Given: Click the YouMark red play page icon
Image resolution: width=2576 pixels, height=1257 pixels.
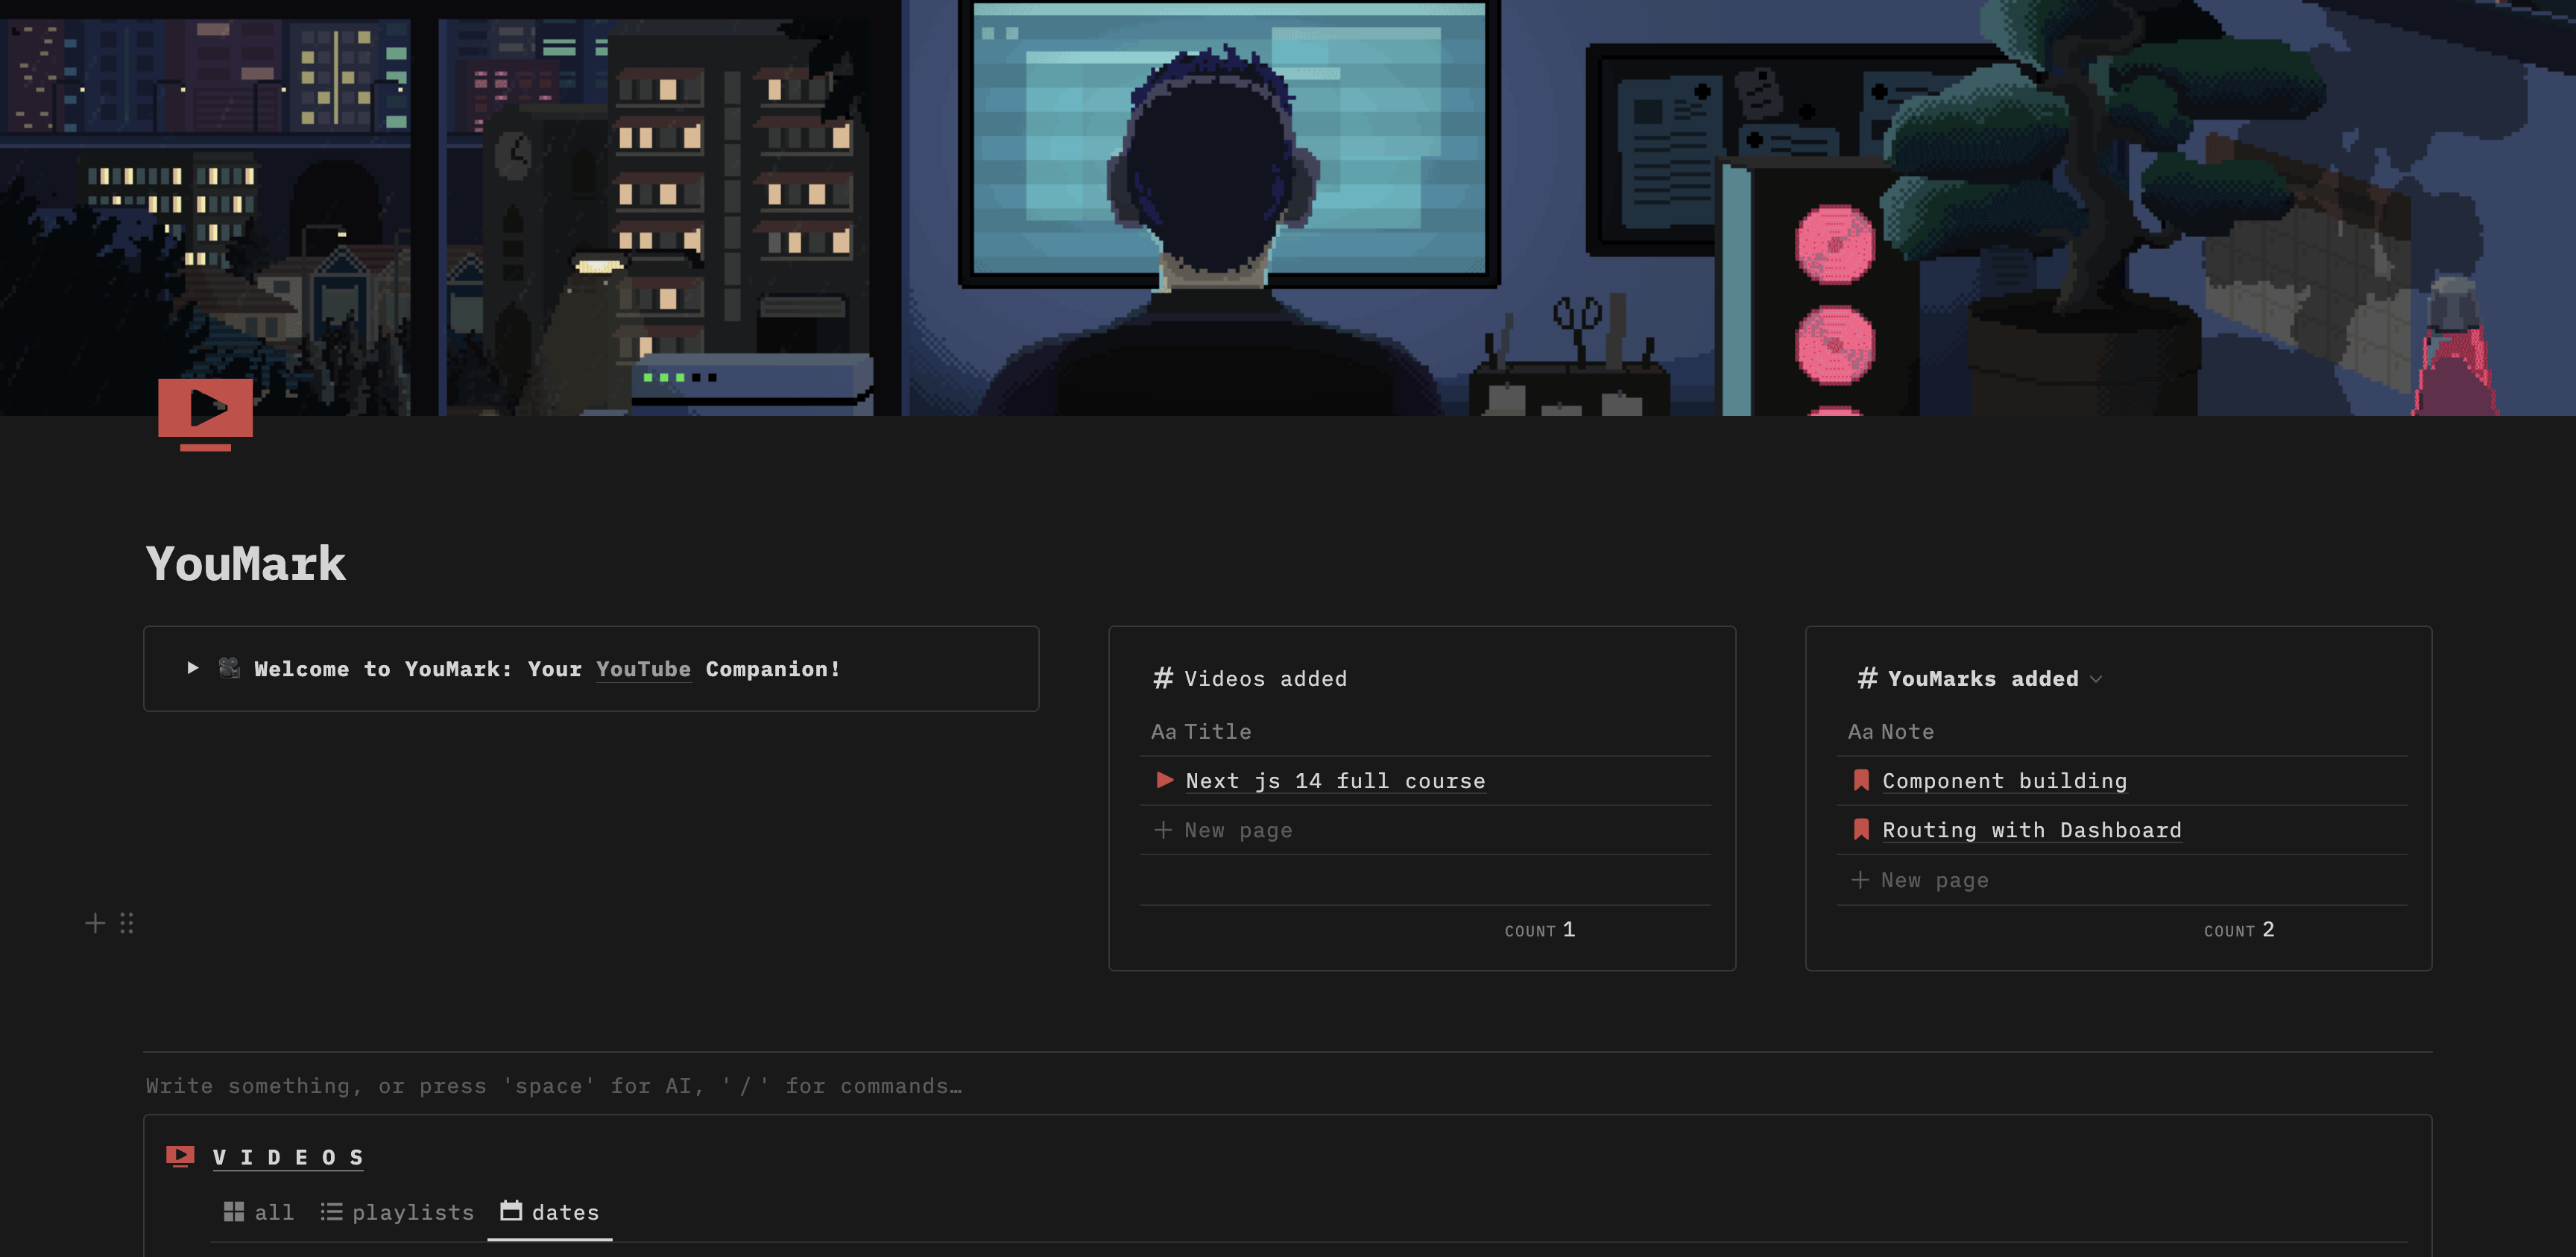Looking at the screenshot, I should click(x=205, y=414).
